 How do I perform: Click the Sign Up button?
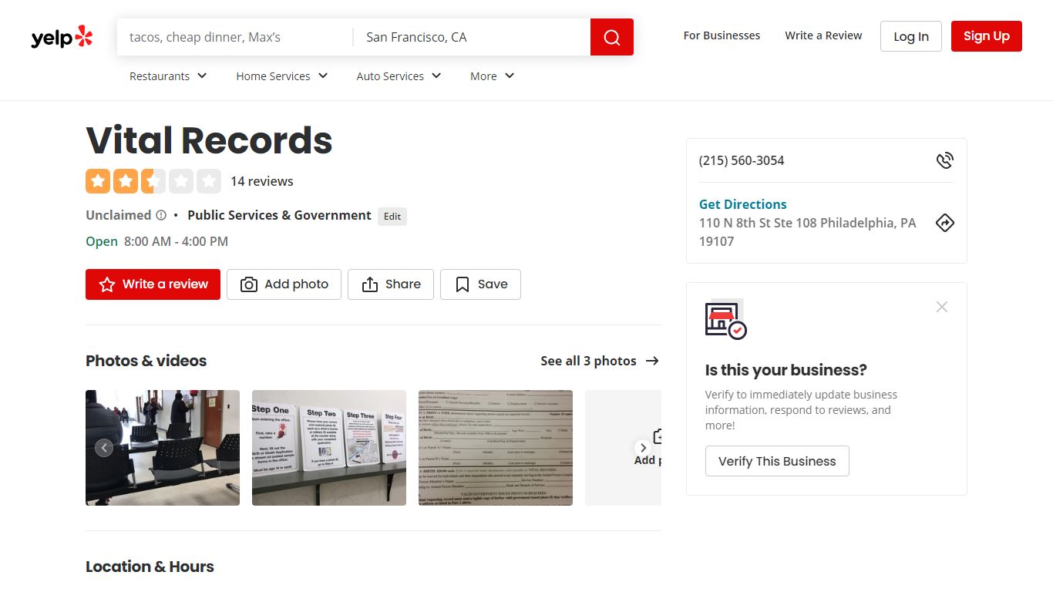(987, 36)
